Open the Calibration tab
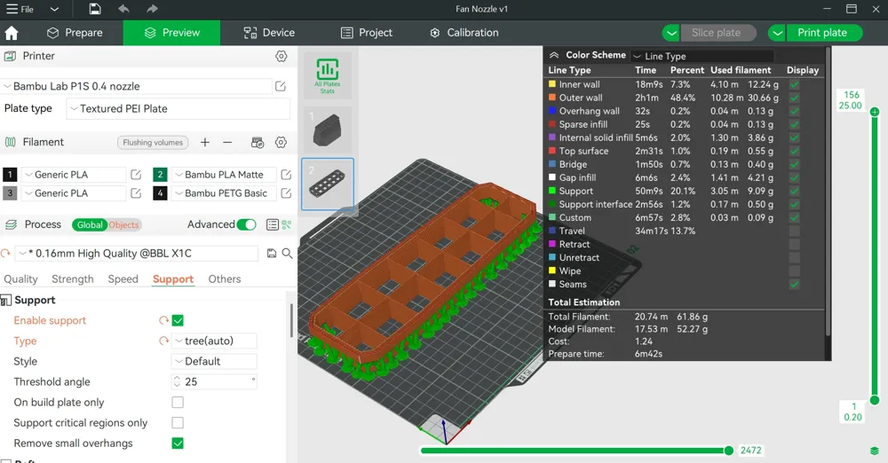 pos(464,33)
